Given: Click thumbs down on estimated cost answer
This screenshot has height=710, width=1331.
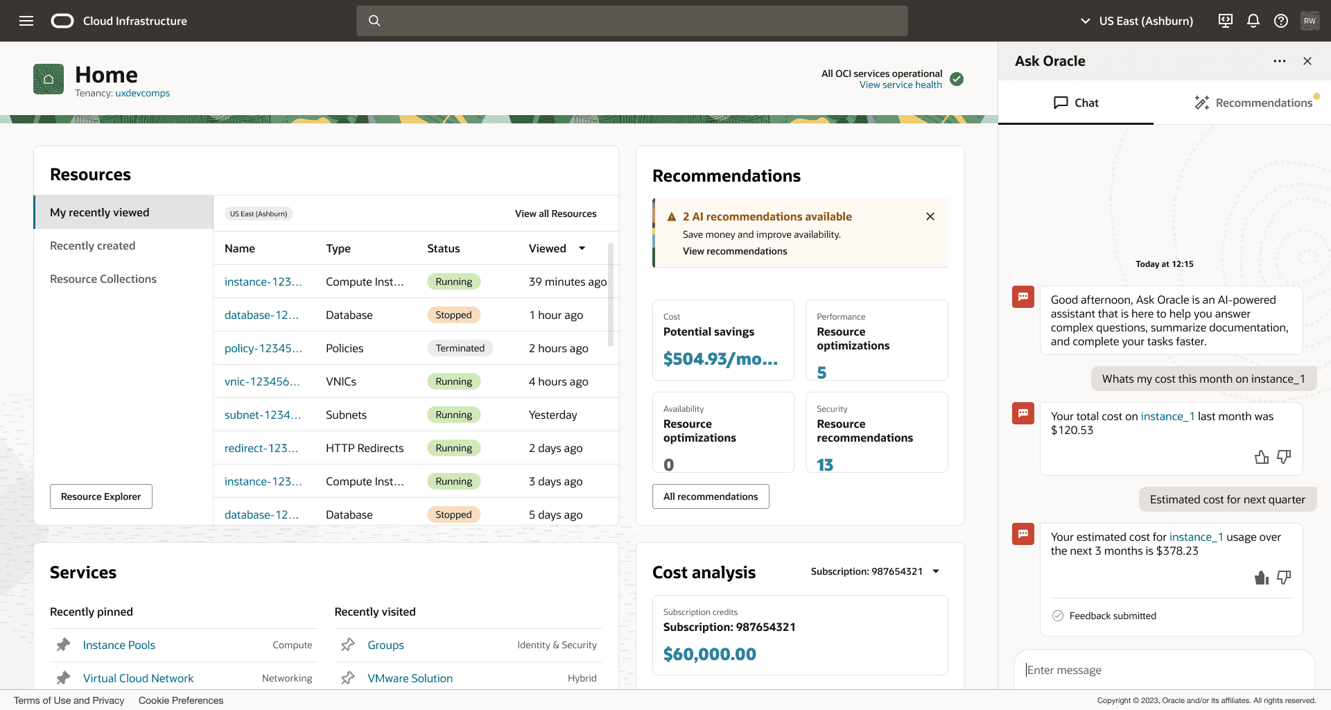Looking at the screenshot, I should [x=1284, y=578].
